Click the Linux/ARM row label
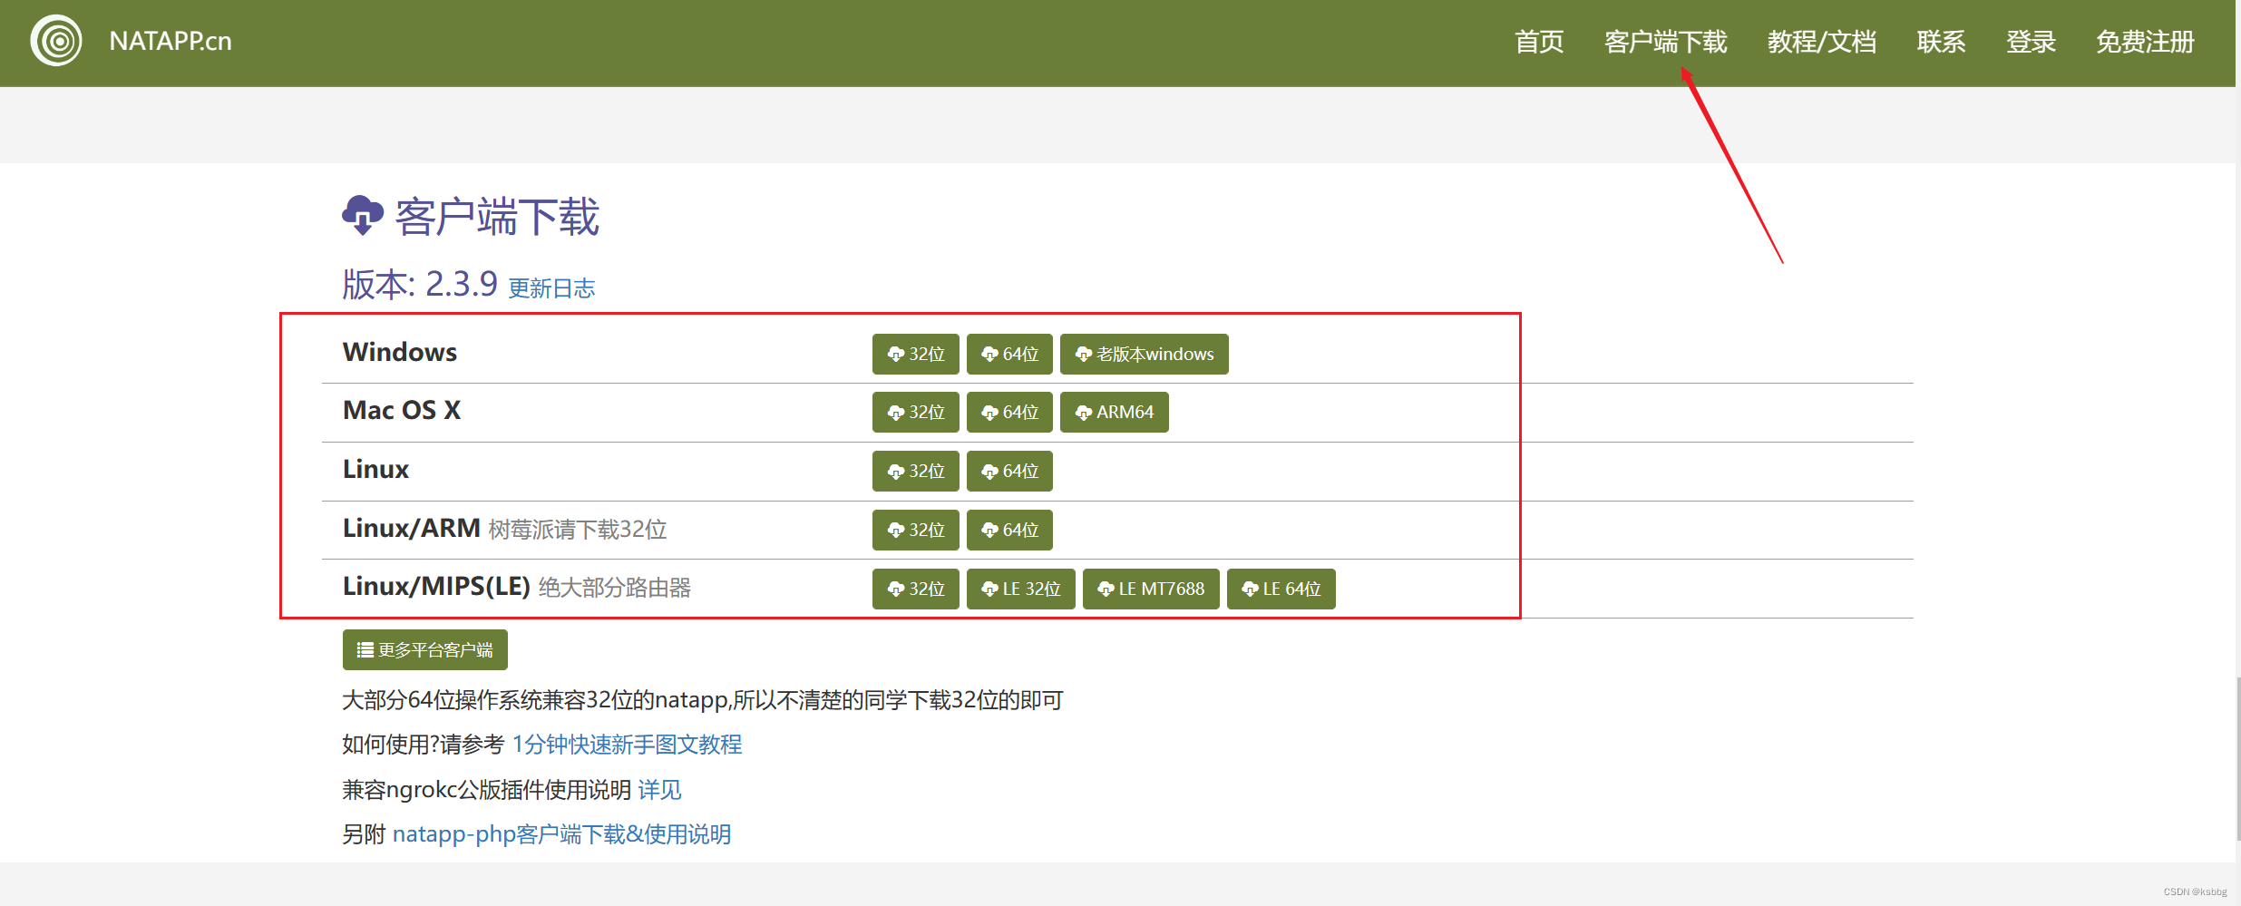This screenshot has height=906, width=2241. point(412,528)
